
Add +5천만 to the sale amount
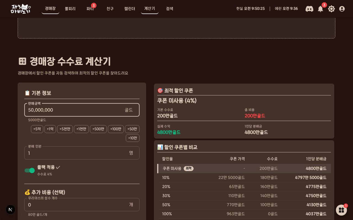[65, 129]
